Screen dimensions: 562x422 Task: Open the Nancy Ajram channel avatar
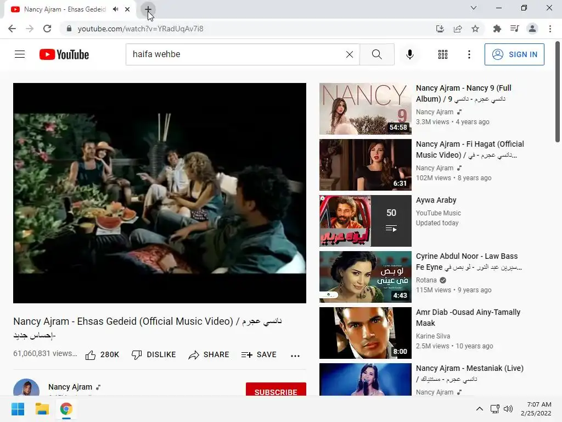26,387
